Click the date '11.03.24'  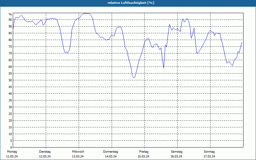(x=12, y=156)
